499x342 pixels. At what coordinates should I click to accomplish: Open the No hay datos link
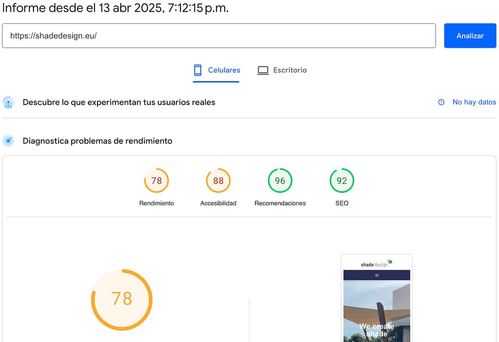[x=474, y=102]
